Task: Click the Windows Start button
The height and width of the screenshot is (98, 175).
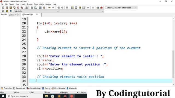Action: point(3,96)
